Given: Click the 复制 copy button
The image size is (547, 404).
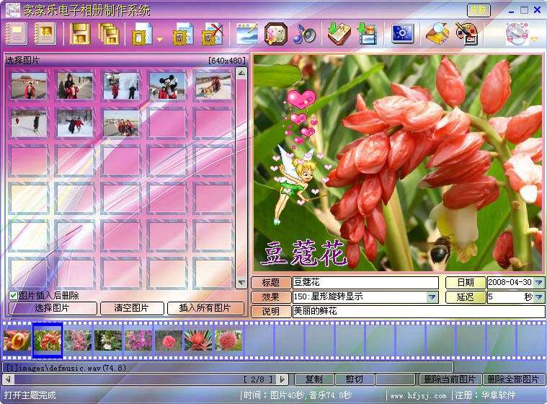Looking at the screenshot, I should coord(313,379).
